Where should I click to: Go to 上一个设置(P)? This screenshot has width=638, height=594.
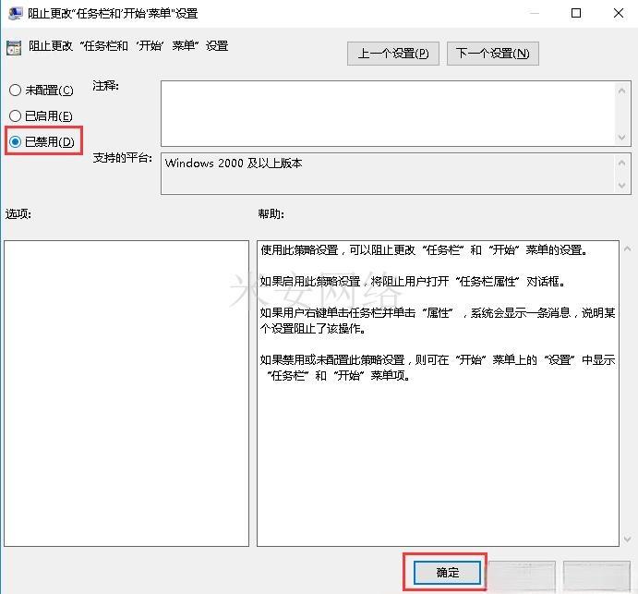coord(393,54)
